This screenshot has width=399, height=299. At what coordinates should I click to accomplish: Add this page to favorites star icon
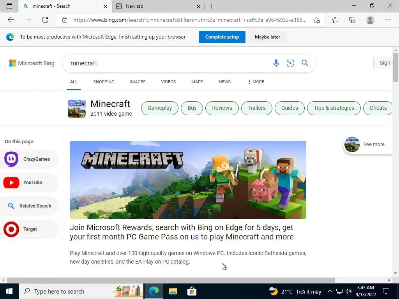coord(316,20)
